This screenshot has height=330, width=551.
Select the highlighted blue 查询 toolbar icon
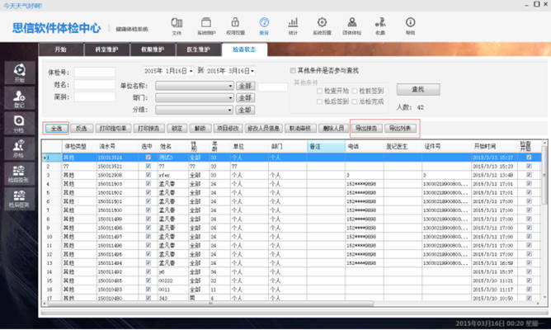tap(264, 26)
